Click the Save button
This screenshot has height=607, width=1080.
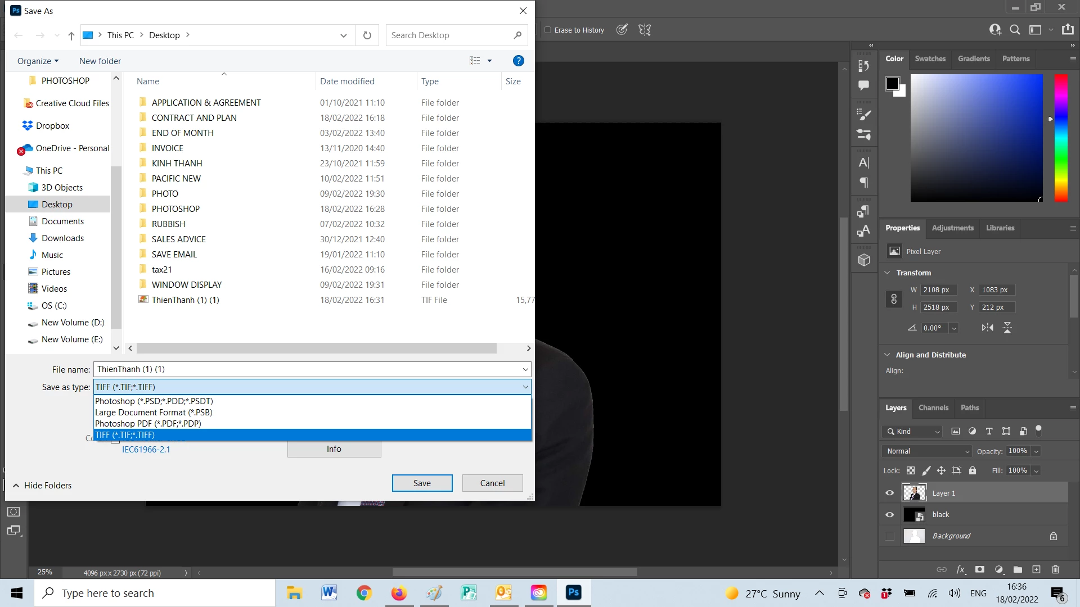pos(422,483)
